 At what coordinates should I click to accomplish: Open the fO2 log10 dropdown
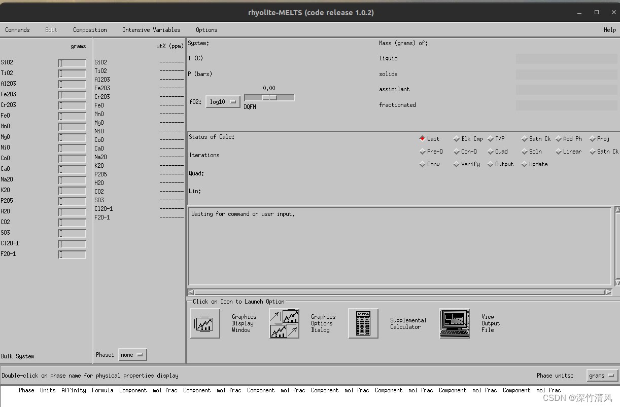click(222, 101)
